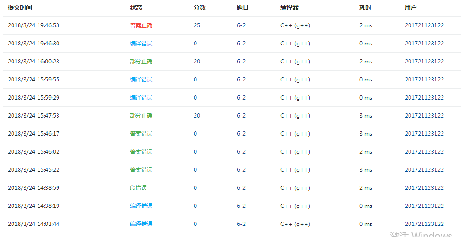
Task: Click 0 ms duration in 14:03:44 row
Action: point(366,224)
